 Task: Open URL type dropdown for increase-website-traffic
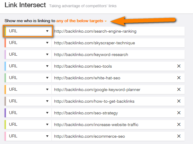pyautogui.click(x=28, y=125)
